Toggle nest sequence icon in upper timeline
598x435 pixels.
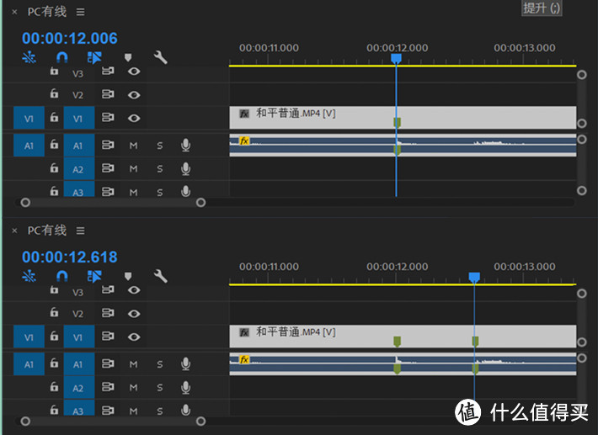[x=29, y=57]
